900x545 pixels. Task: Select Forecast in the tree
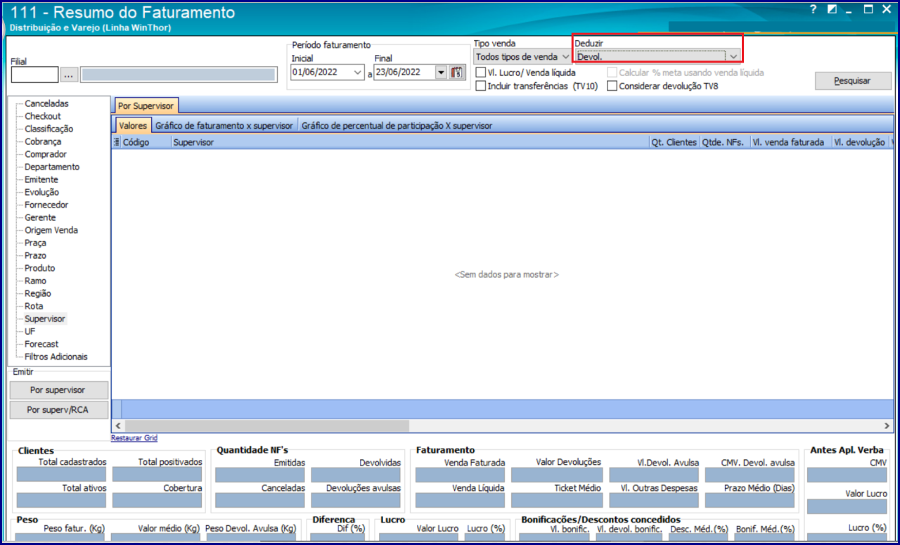pos(41,344)
